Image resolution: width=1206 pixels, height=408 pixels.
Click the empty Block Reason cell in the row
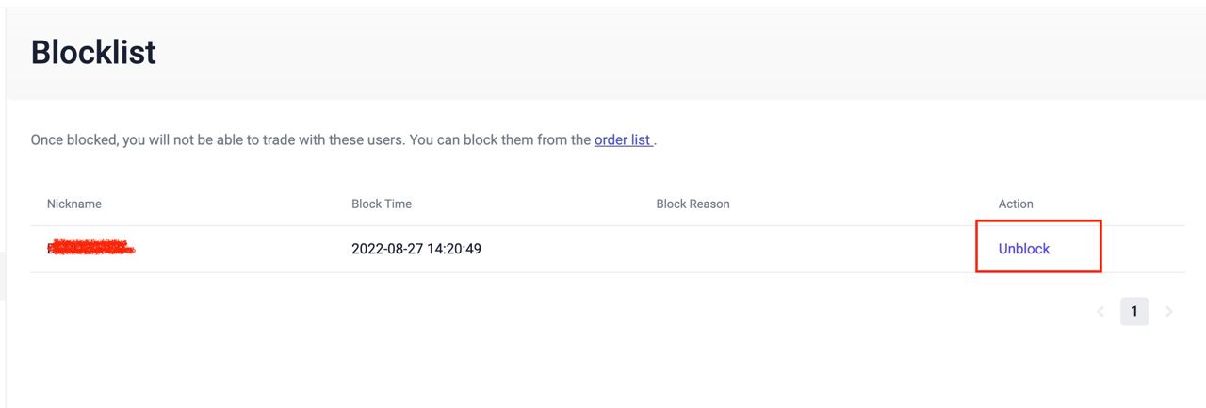click(716, 249)
